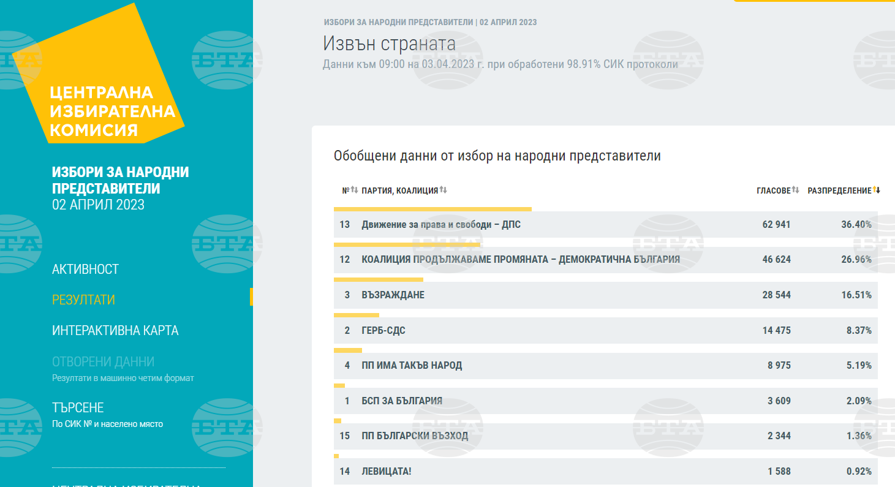Select РЕЗУЛТАТИ in the sidebar
Viewport: 895px width, 487px height.
coord(83,300)
